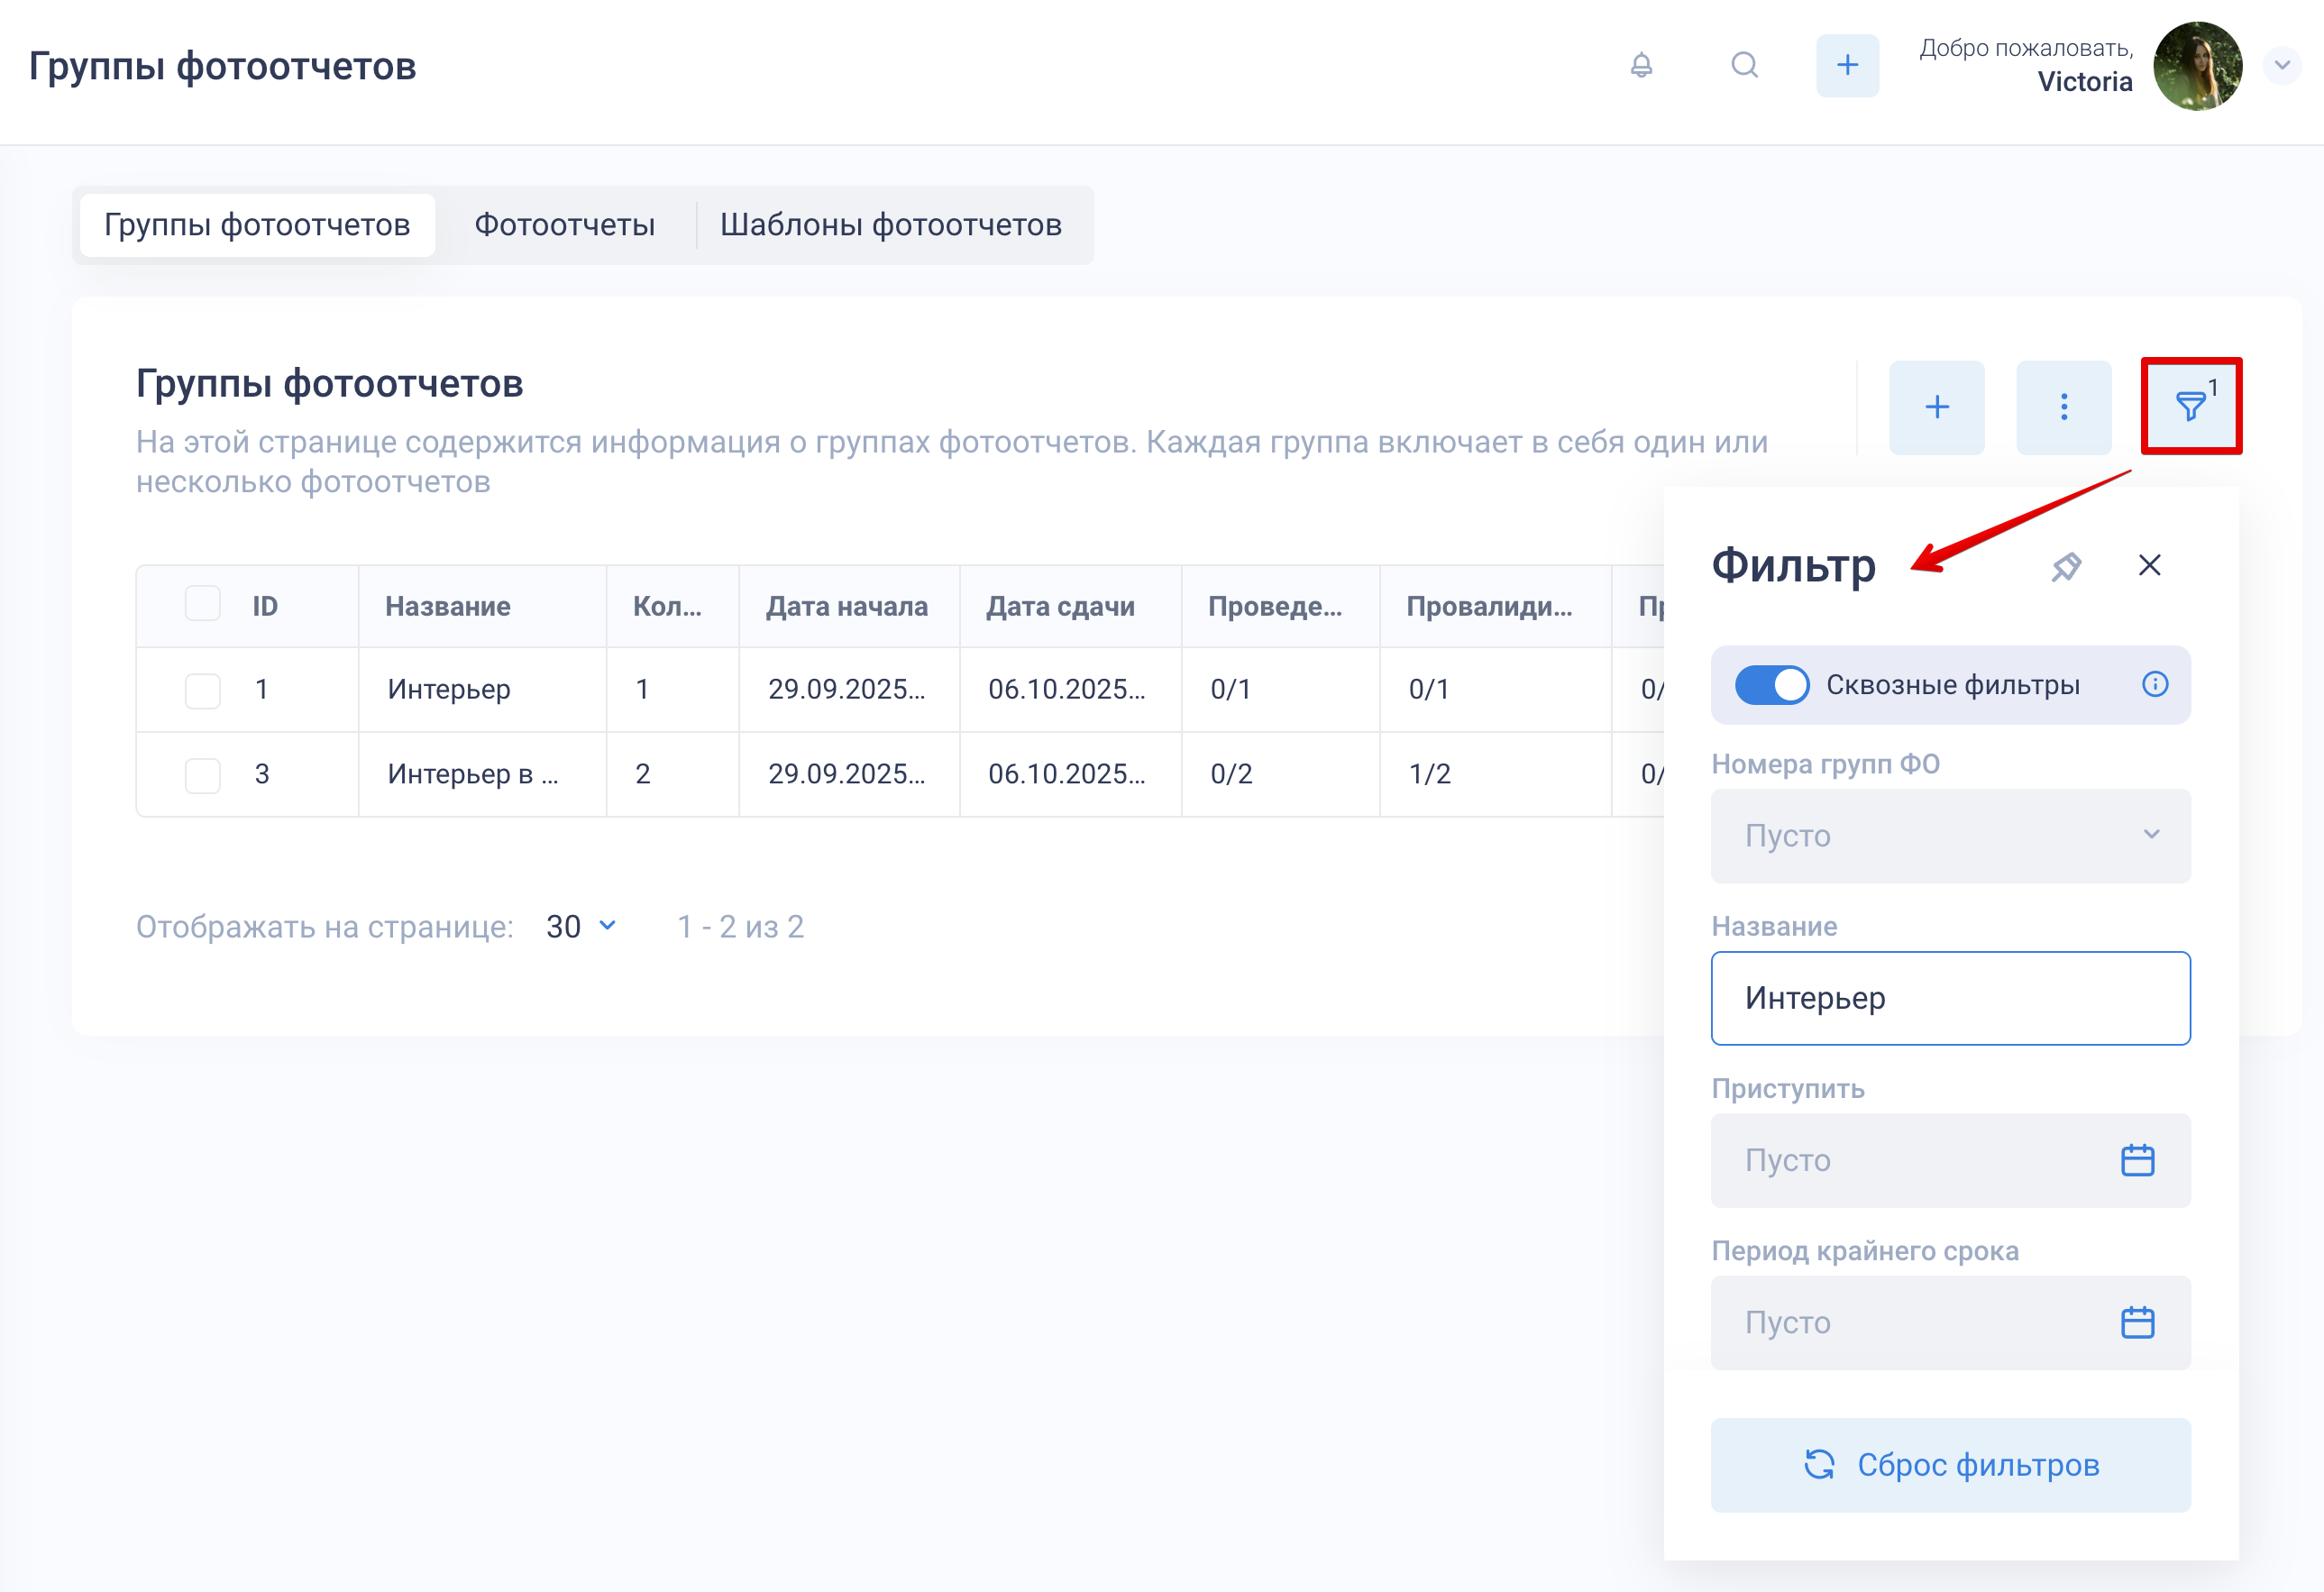Screen dimensions: 2324x1592
Task: Open the Шаблоны фотоотчетов tab
Action: [x=890, y=225]
